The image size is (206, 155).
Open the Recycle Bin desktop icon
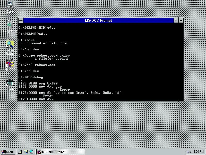click(x=10, y=26)
